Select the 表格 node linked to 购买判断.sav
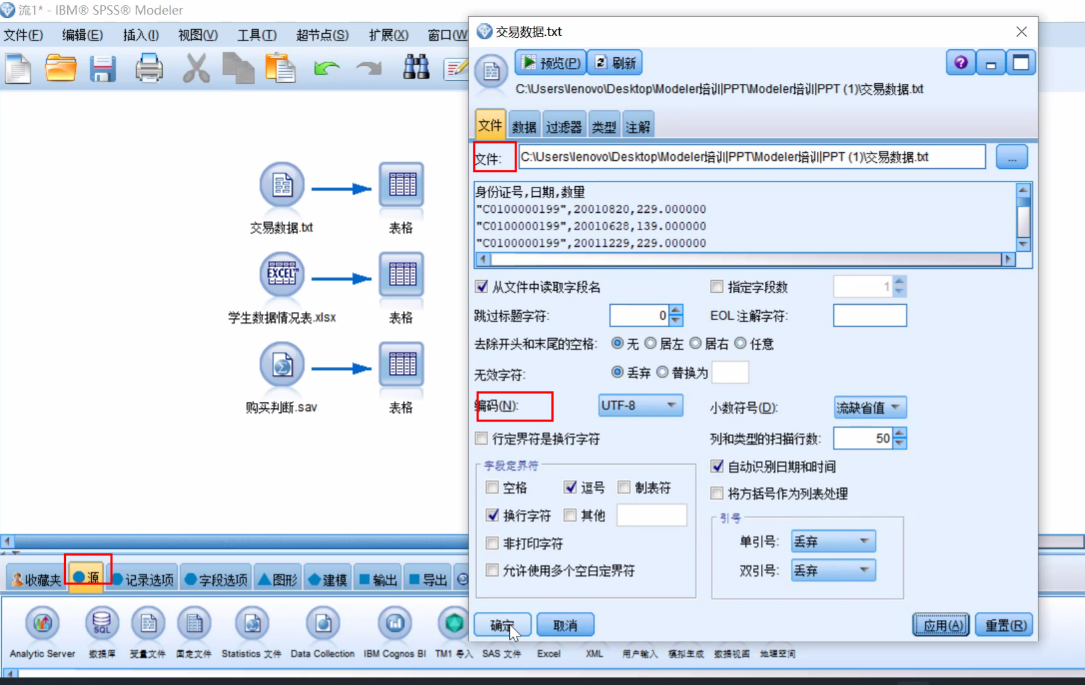This screenshot has width=1085, height=685. pyautogui.click(x=401, y=364)
